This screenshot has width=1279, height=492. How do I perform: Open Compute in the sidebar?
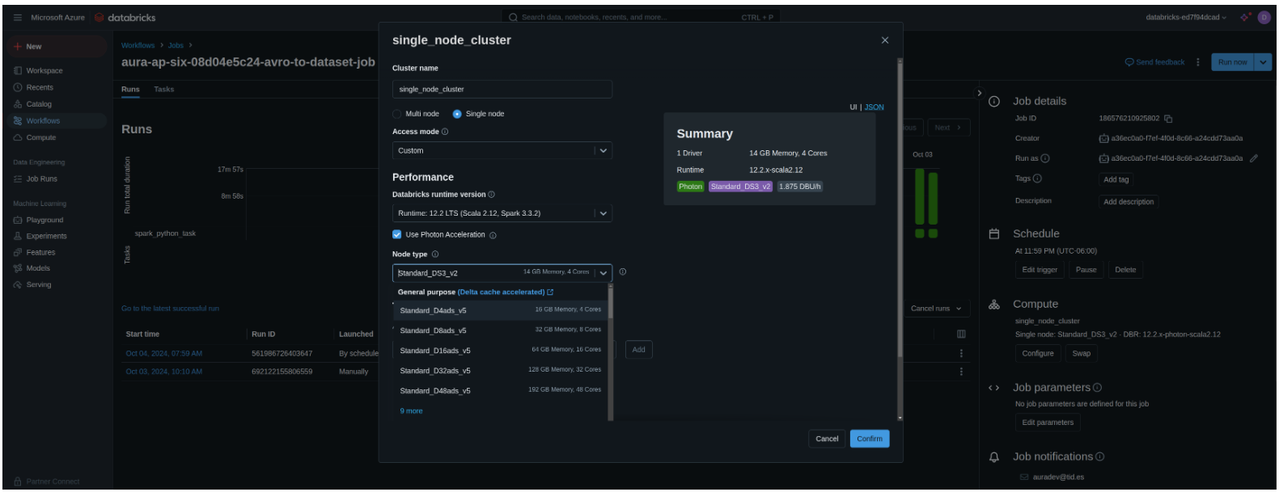point(40,137)
